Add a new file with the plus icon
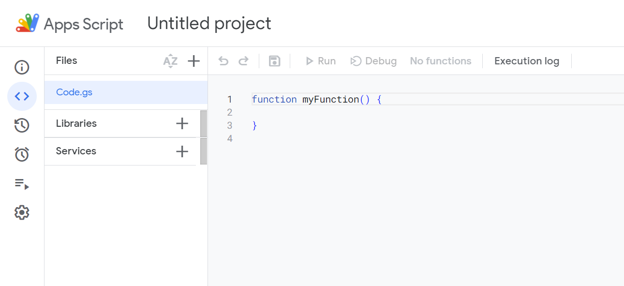Viewport: 624px width, 286px height. click(193, 60)
